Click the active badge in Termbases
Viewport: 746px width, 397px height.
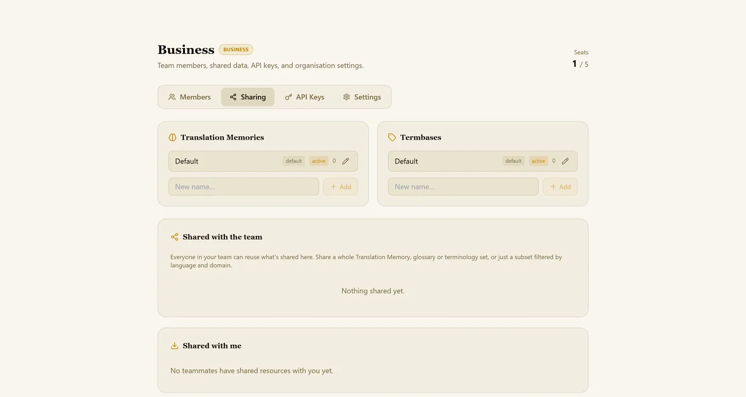click(538, 161)
